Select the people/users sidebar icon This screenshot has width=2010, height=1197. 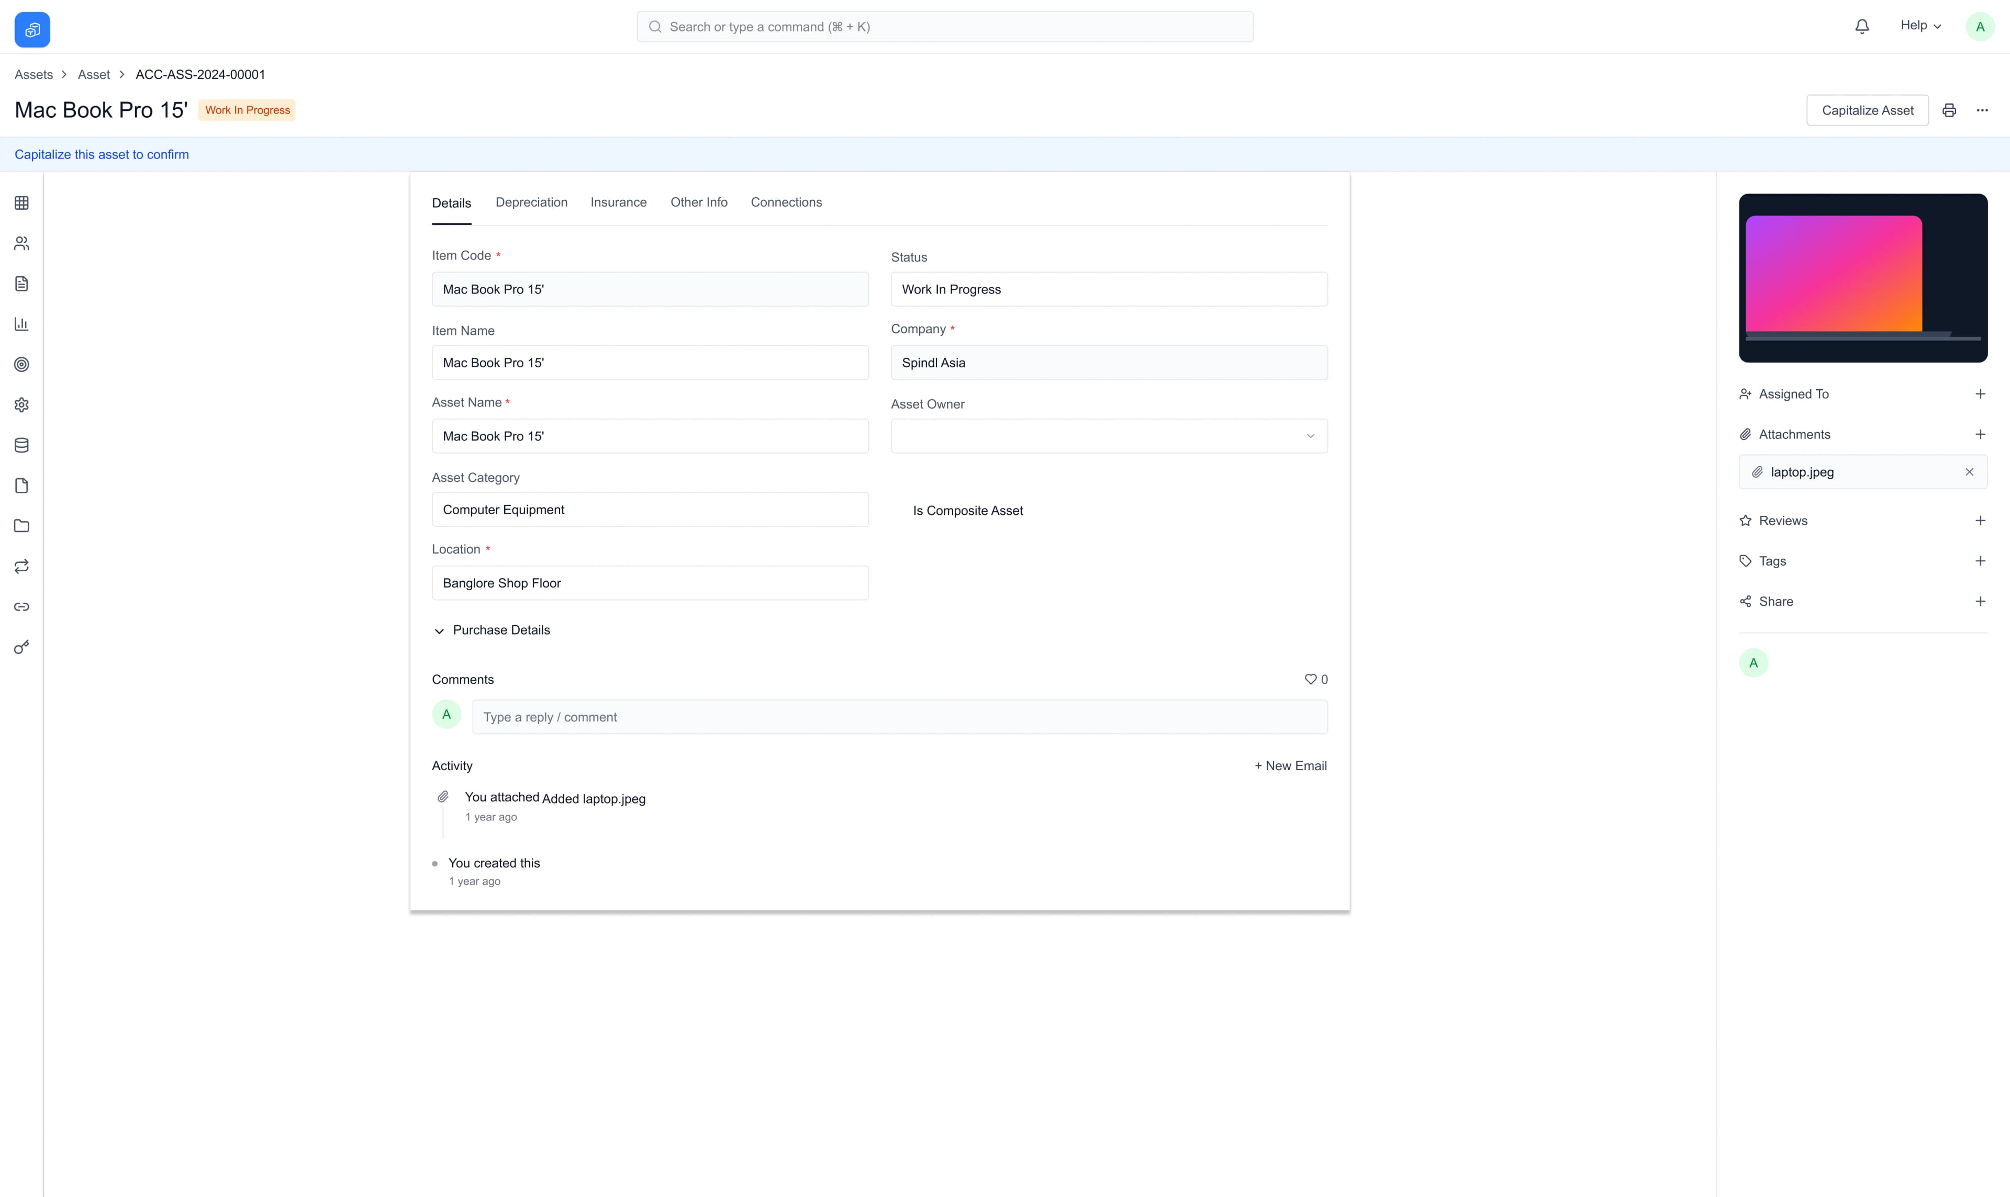21,243
